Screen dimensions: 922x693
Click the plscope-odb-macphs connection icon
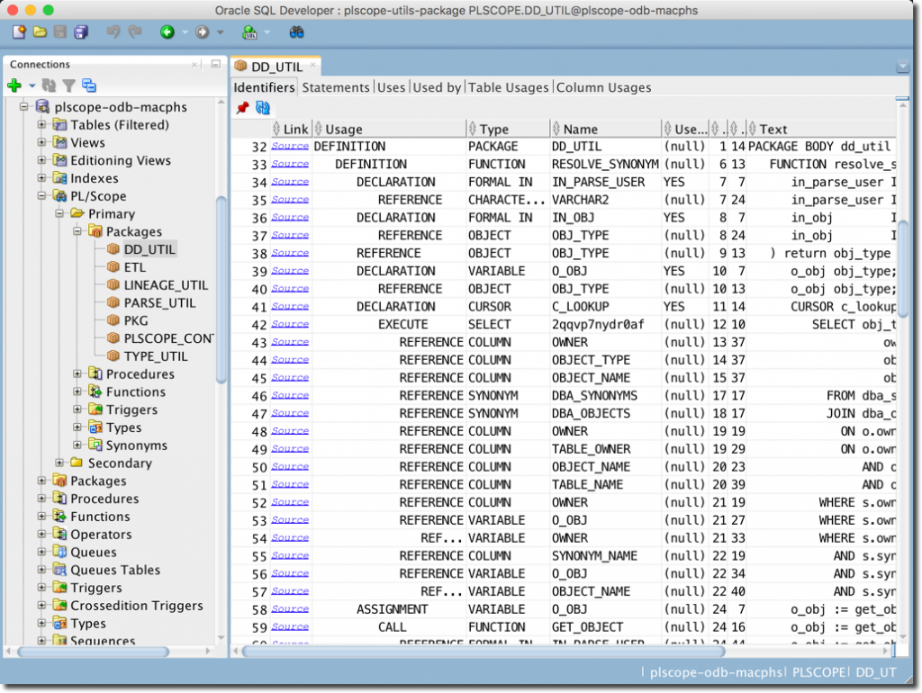point(42,106)
